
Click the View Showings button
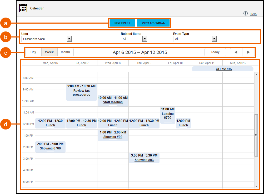click(153, 23)
